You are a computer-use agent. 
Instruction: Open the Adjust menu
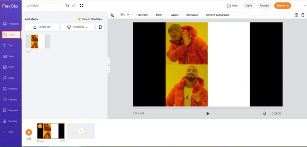click(175, 15)
